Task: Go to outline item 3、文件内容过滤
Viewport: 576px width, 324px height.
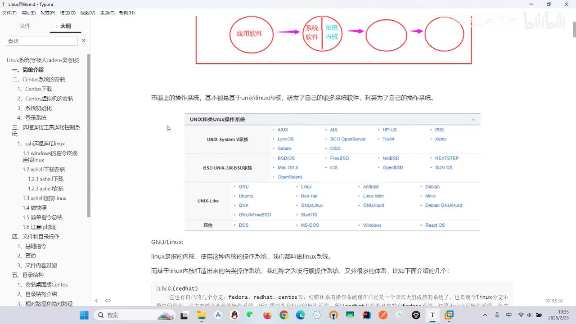Action: (x=37, y=265)
